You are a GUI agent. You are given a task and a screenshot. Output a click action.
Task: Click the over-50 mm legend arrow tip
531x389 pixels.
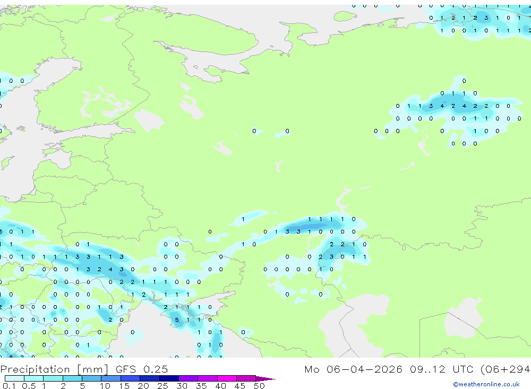coord(266,379)
